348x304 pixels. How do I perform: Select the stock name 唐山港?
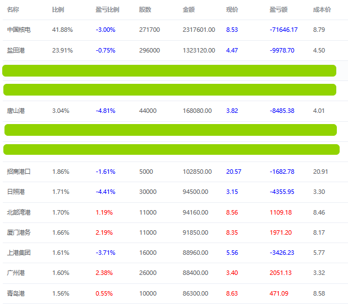point(16,111)
